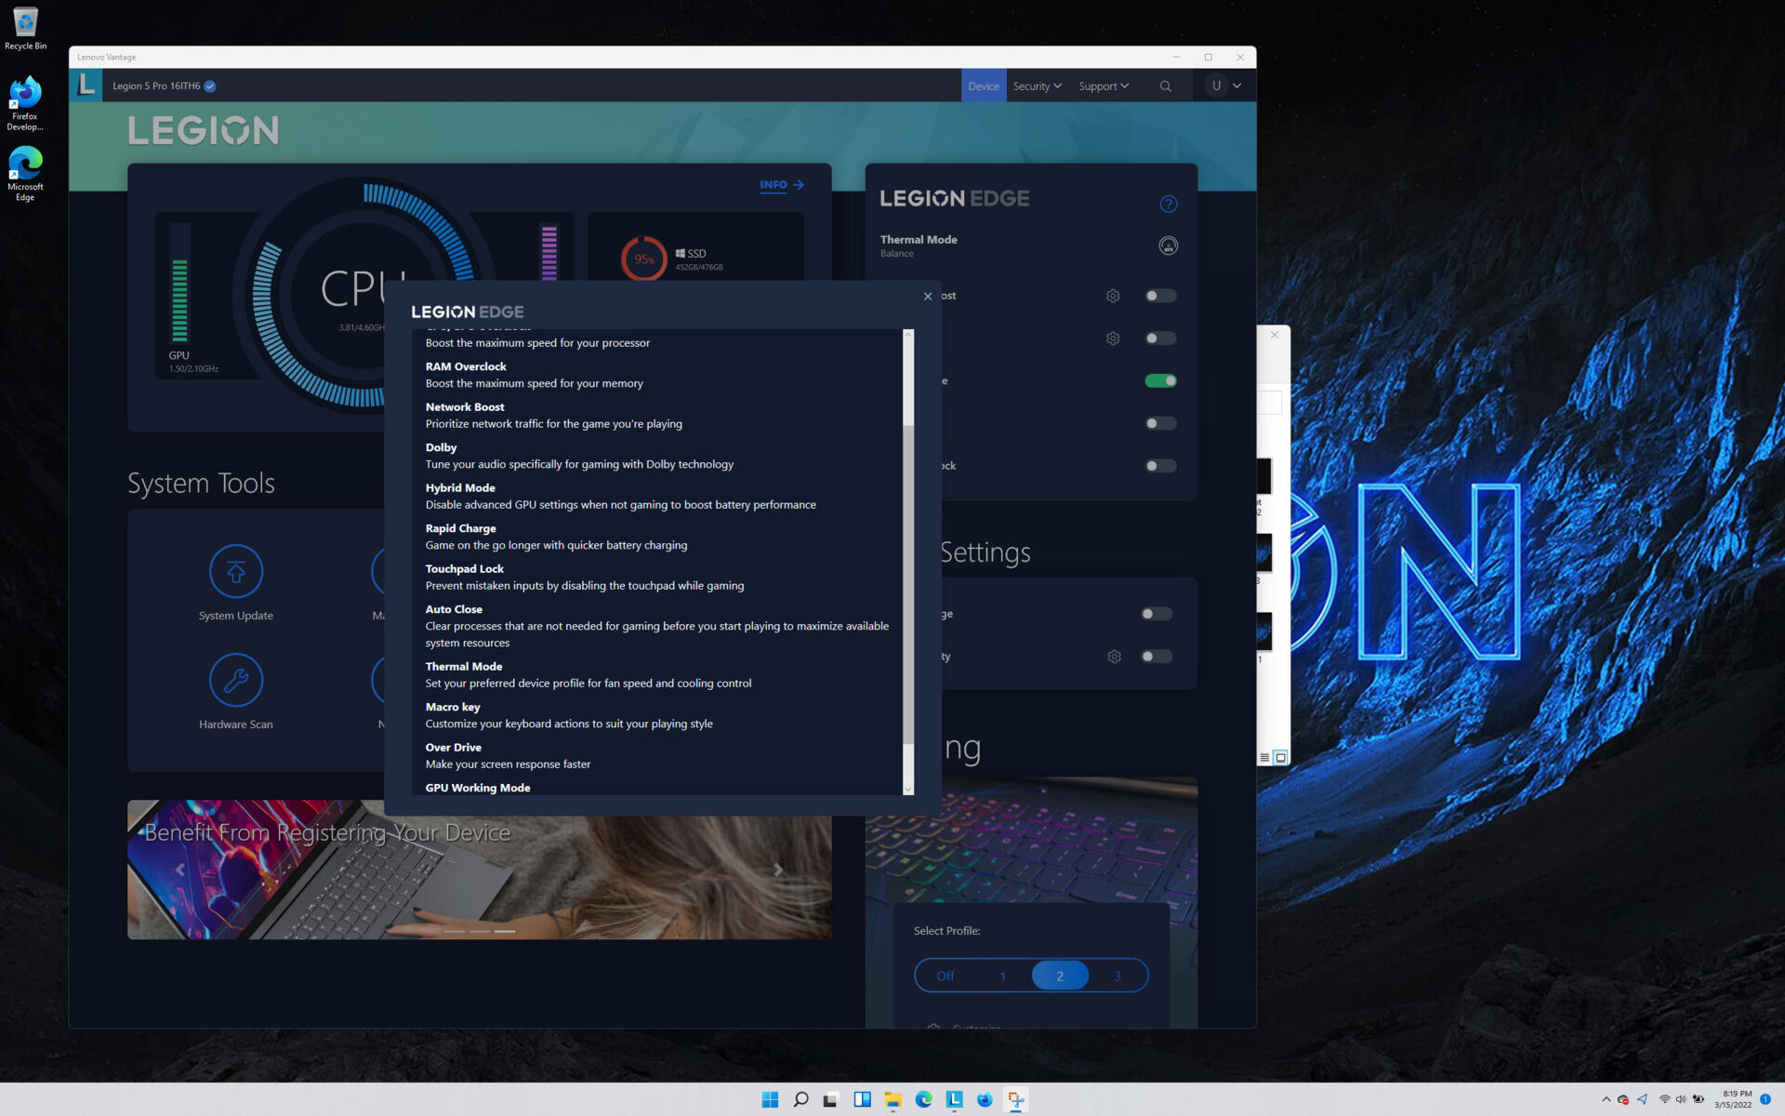This screenshot has width=1785, height=1116.
Task: Open the search magnifier in header
Action: click(1165, 86)
